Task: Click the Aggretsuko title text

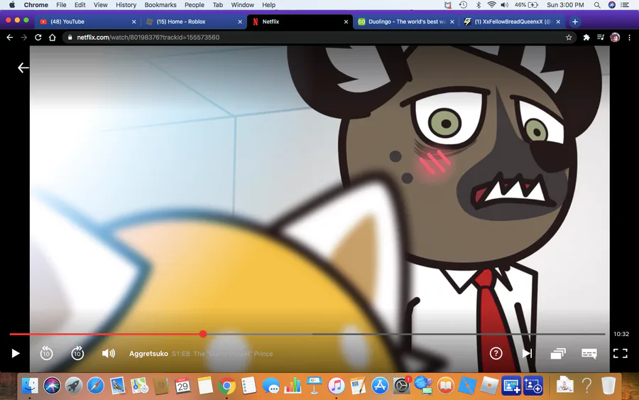Action: 148,354
